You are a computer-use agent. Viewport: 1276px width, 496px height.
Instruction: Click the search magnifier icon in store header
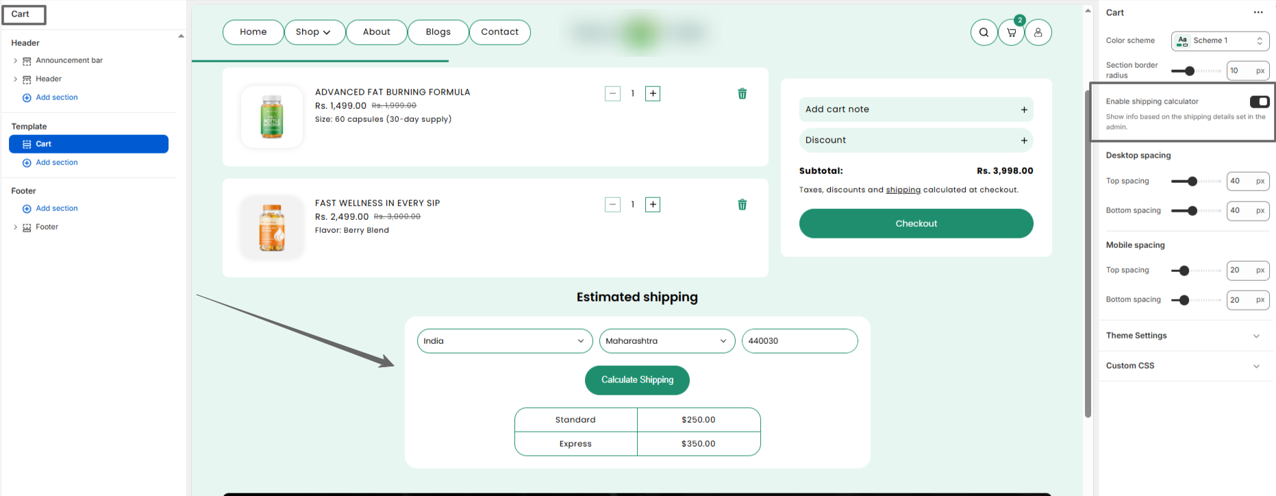coord(984,32)
